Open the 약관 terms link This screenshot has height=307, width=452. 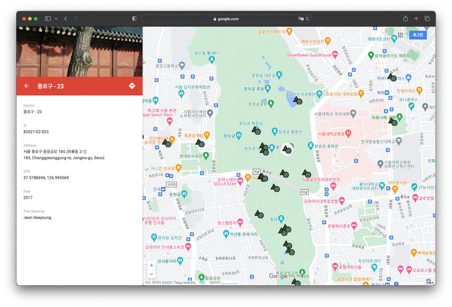point(202,283)
